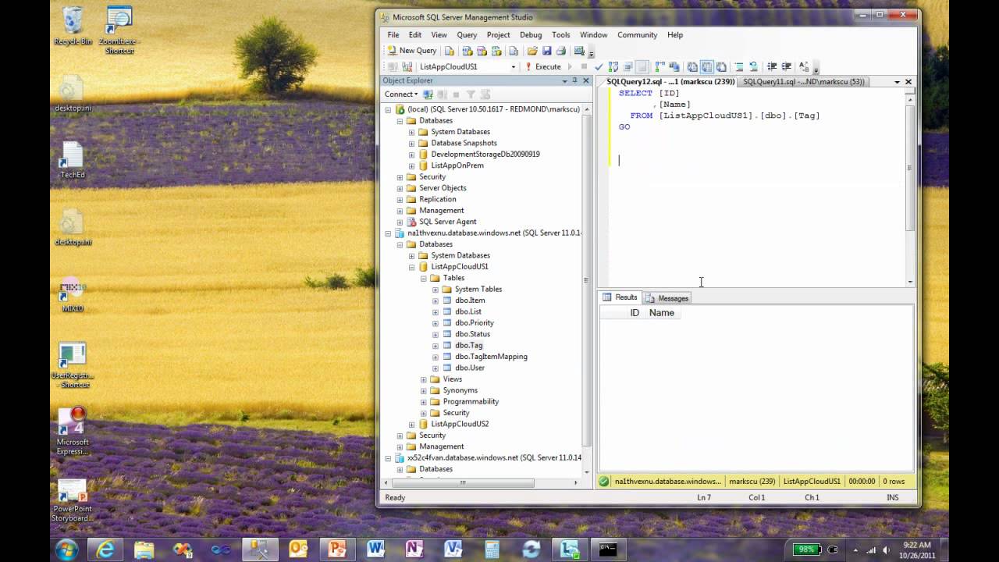
Task: Open the Connect dropdown in Object Explorer
Action: click(x=402, y=94)
